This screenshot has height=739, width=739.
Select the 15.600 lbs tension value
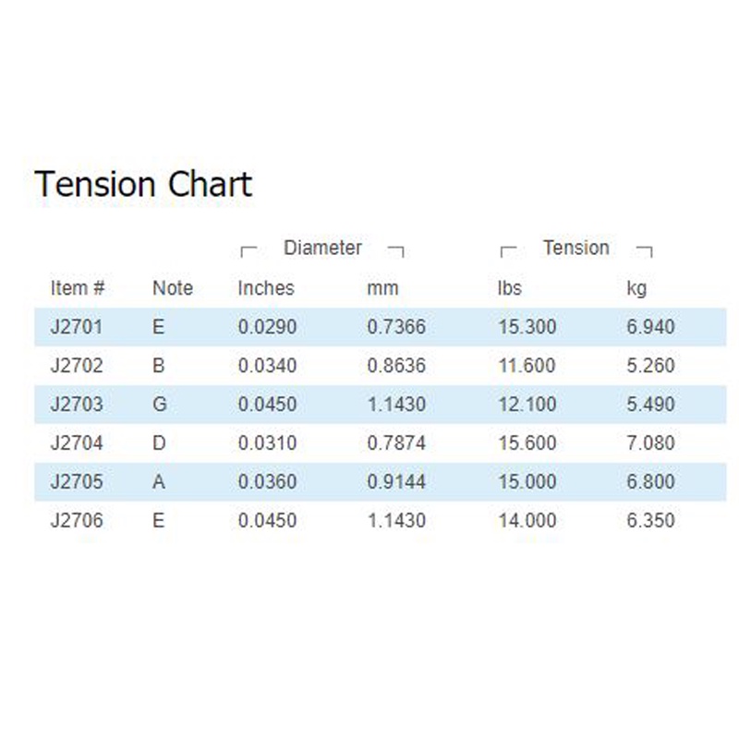click(527, 443)
